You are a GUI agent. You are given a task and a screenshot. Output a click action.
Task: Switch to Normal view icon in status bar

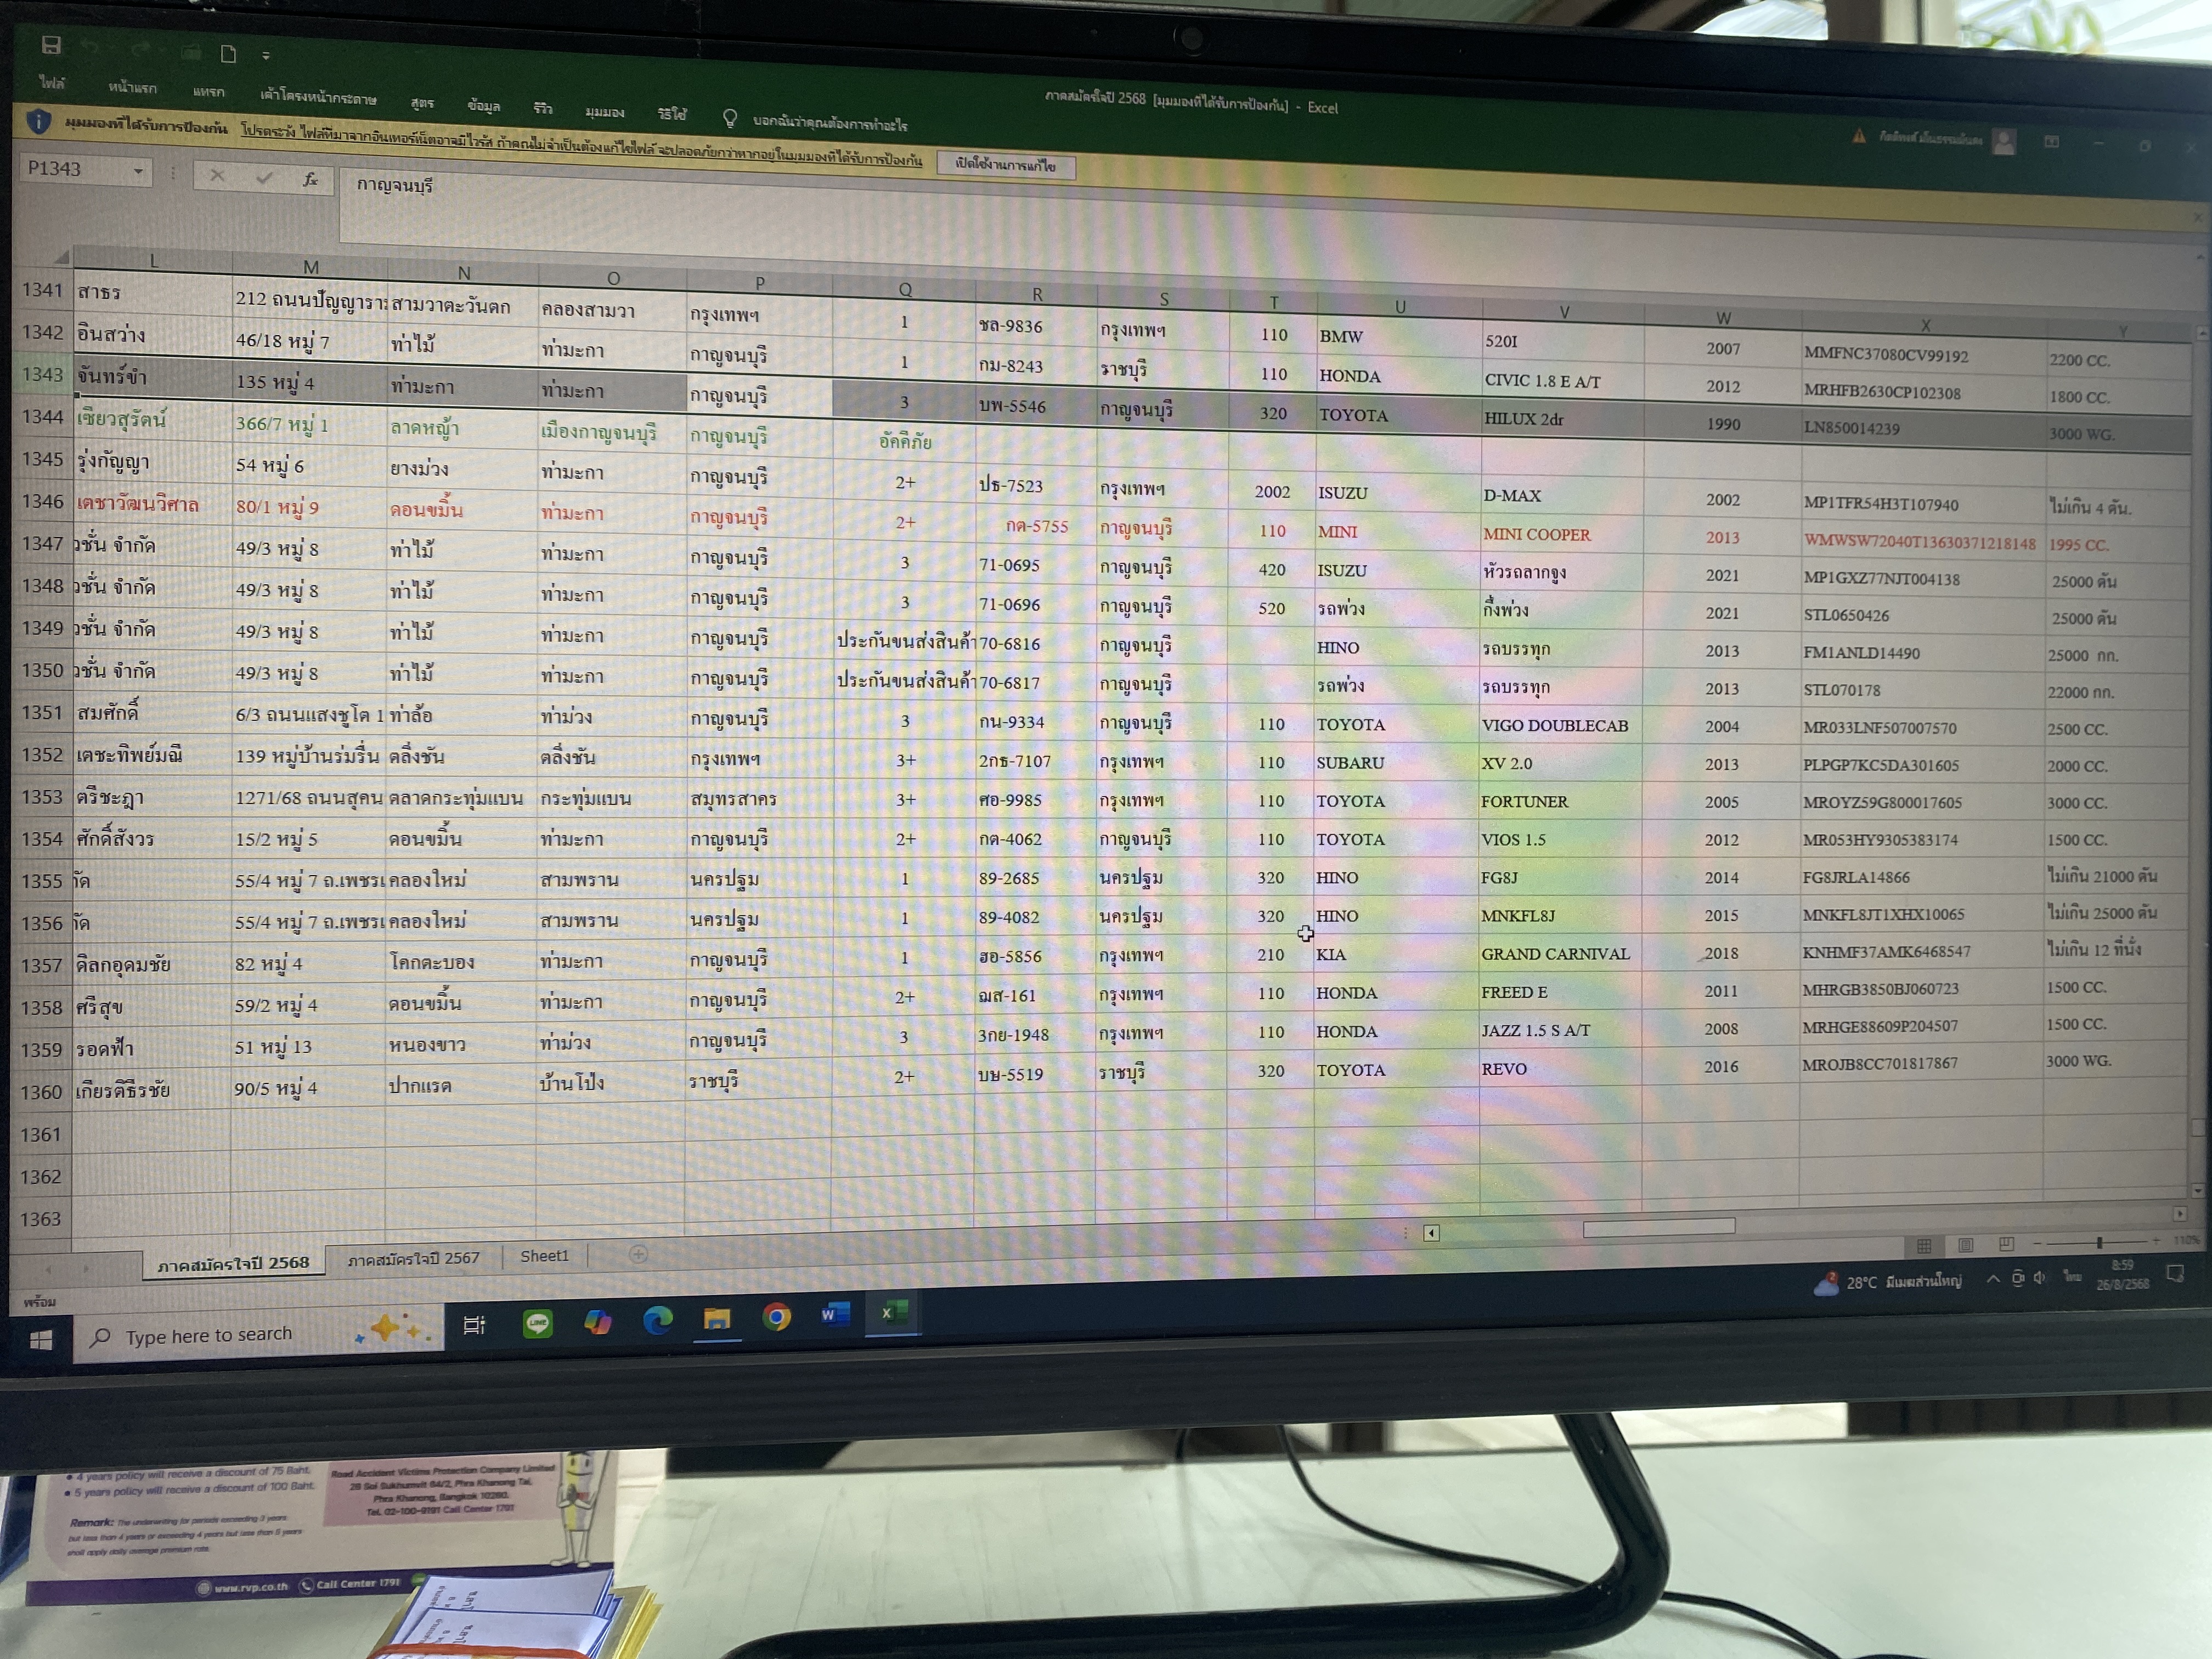1923,1245
